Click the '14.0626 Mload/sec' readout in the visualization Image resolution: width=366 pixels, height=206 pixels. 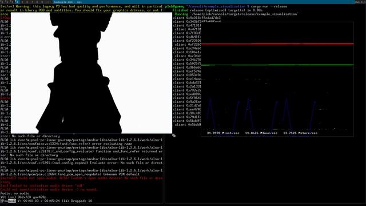point(261,133)
